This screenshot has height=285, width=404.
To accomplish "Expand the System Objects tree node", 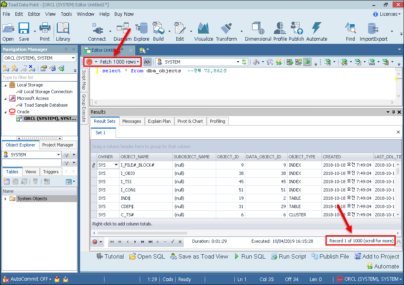I will pos(6,199).
